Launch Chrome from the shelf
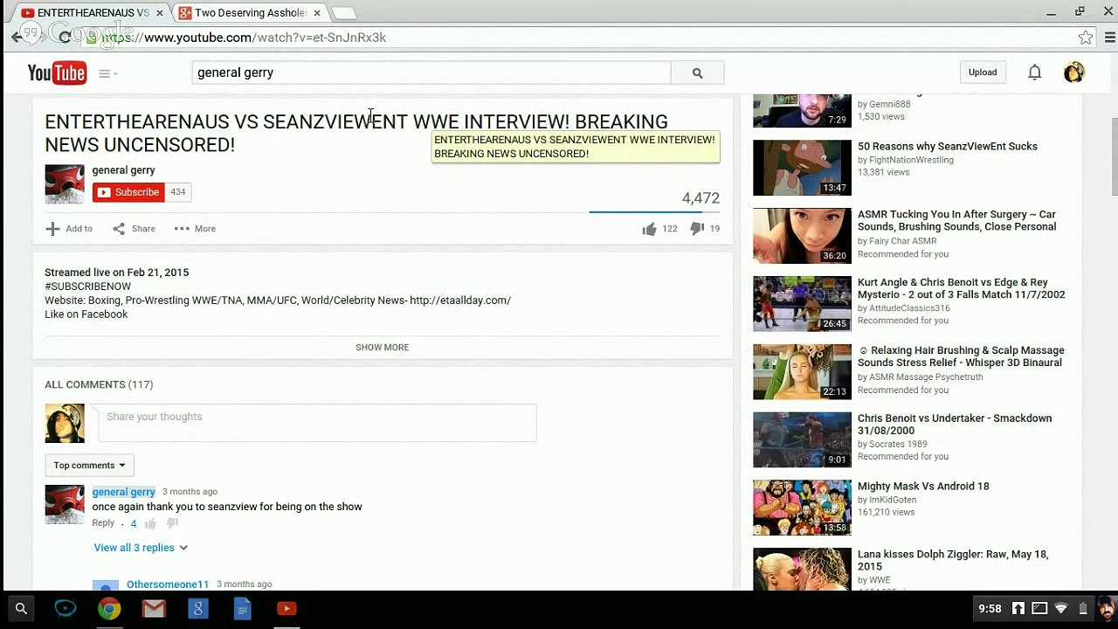Viewport: 1118px width, 629px height. point(109,609)
